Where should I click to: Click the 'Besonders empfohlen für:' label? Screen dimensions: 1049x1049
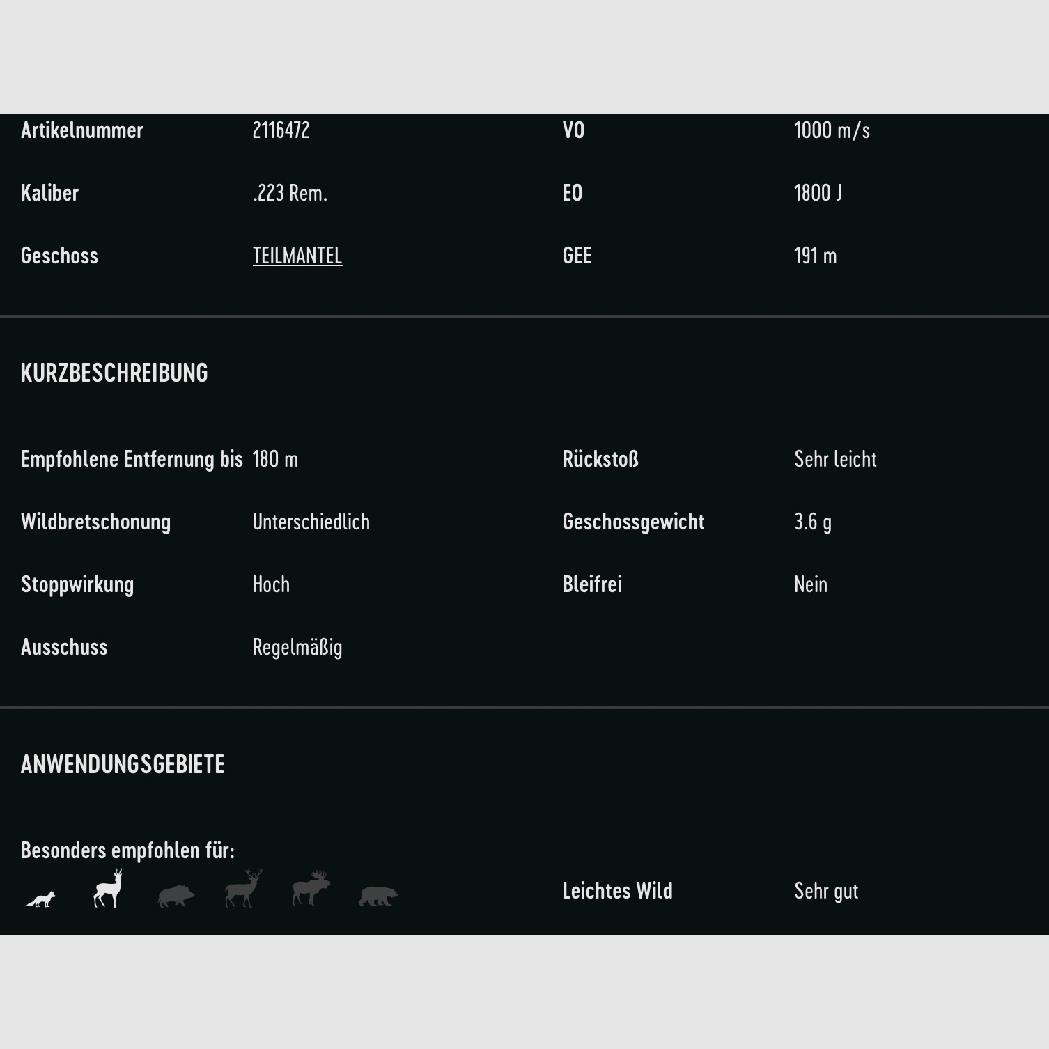(127, 850)
